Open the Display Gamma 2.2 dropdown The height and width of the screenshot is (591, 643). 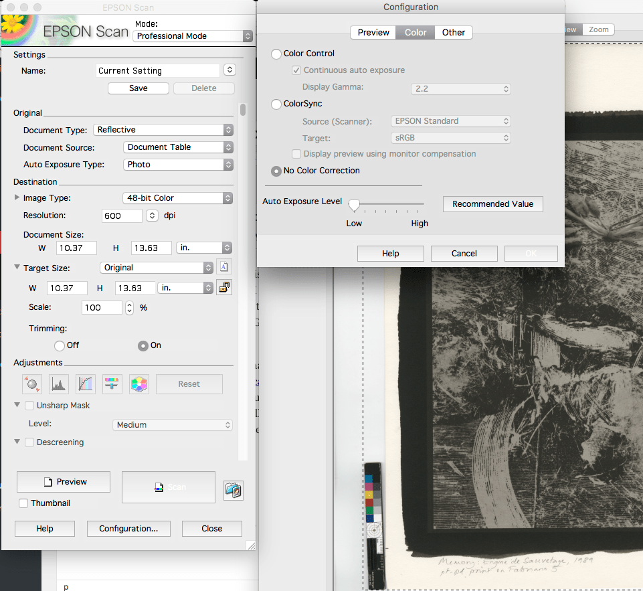(461, 88)
